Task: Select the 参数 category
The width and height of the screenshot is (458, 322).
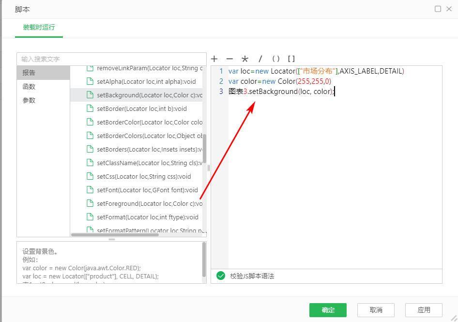Action: click(x=29, y=100)
